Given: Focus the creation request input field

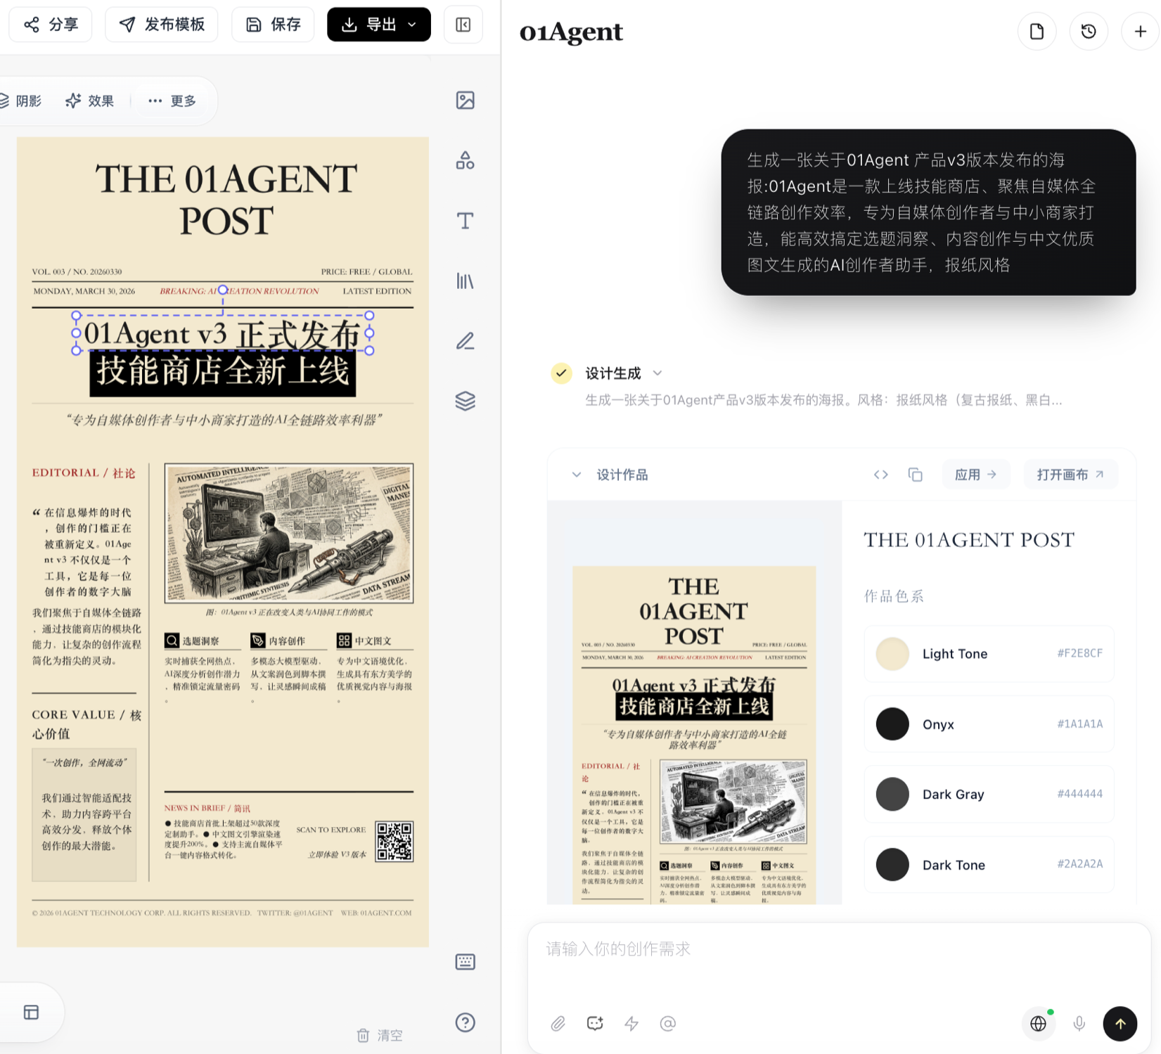Looking at the screenshot, I should coord(838,949).
